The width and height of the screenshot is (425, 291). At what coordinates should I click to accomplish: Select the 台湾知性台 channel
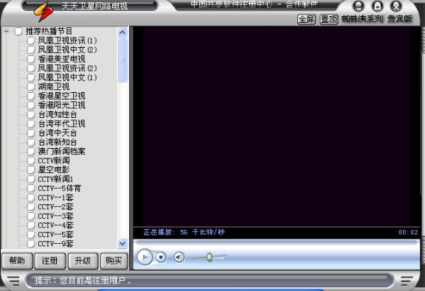[58, 114]
